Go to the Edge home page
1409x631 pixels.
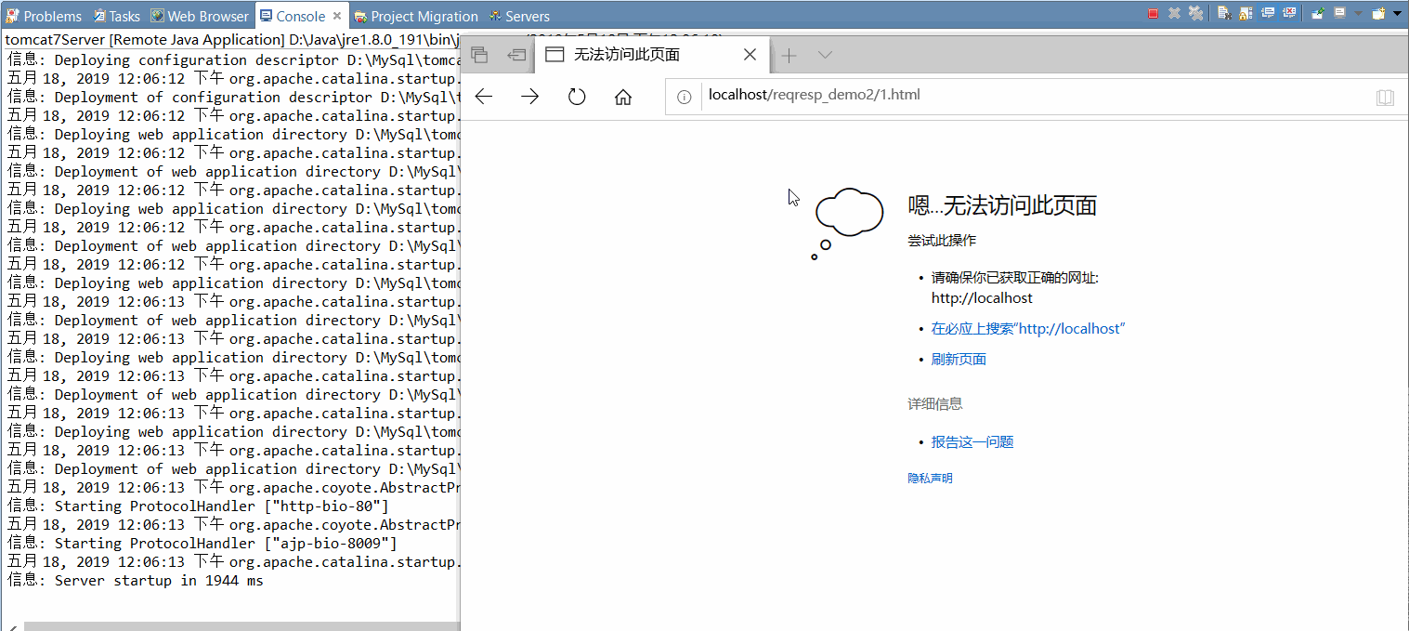(623, 95)
